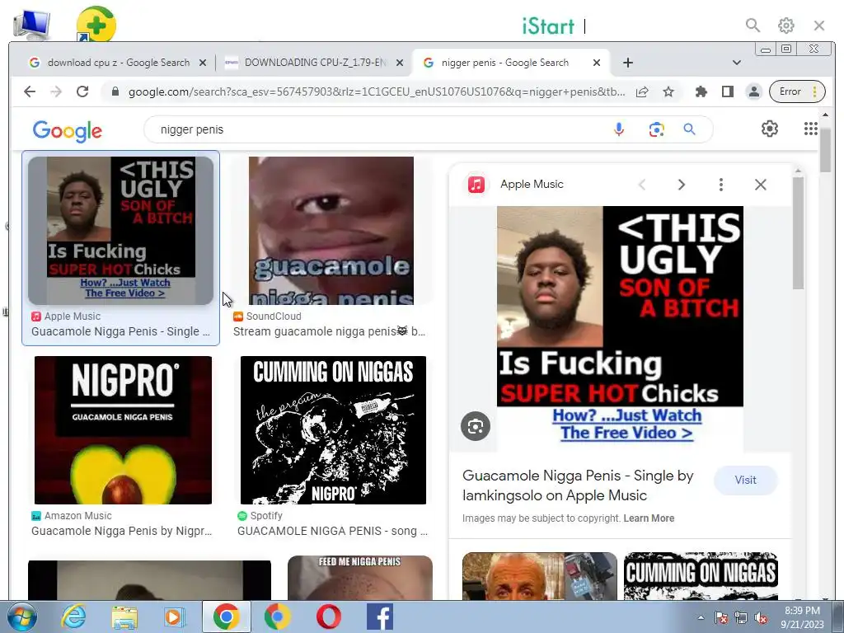Show hidden system tray icons arrow
Viewport: 844px width, 633px height.
point(701,617)
